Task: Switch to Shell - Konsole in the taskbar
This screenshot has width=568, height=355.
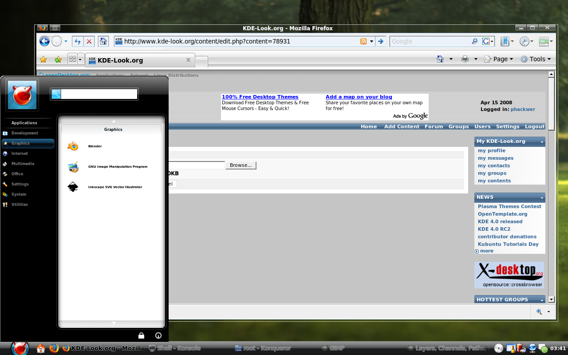Action: coord(175,348)
